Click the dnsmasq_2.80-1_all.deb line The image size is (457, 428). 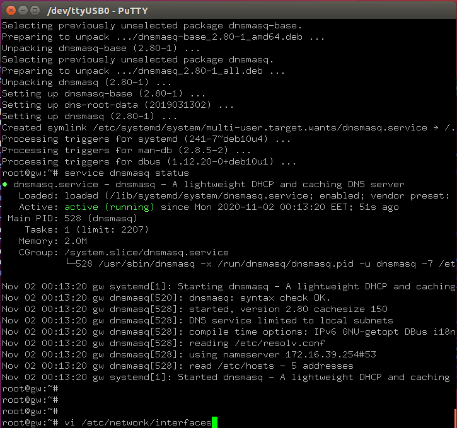tap(143, 71)
